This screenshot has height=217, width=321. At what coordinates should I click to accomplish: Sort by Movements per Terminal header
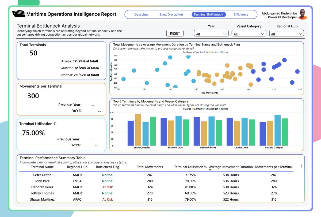click(274, 167)
